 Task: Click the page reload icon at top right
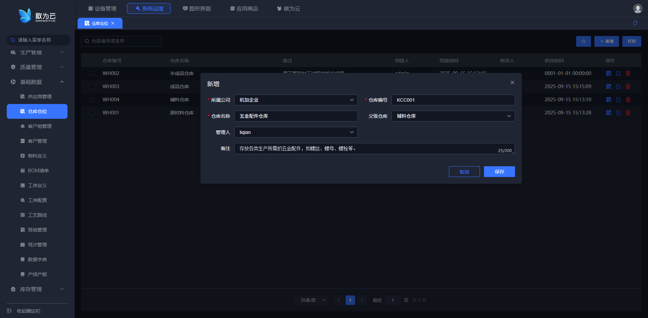635,23
